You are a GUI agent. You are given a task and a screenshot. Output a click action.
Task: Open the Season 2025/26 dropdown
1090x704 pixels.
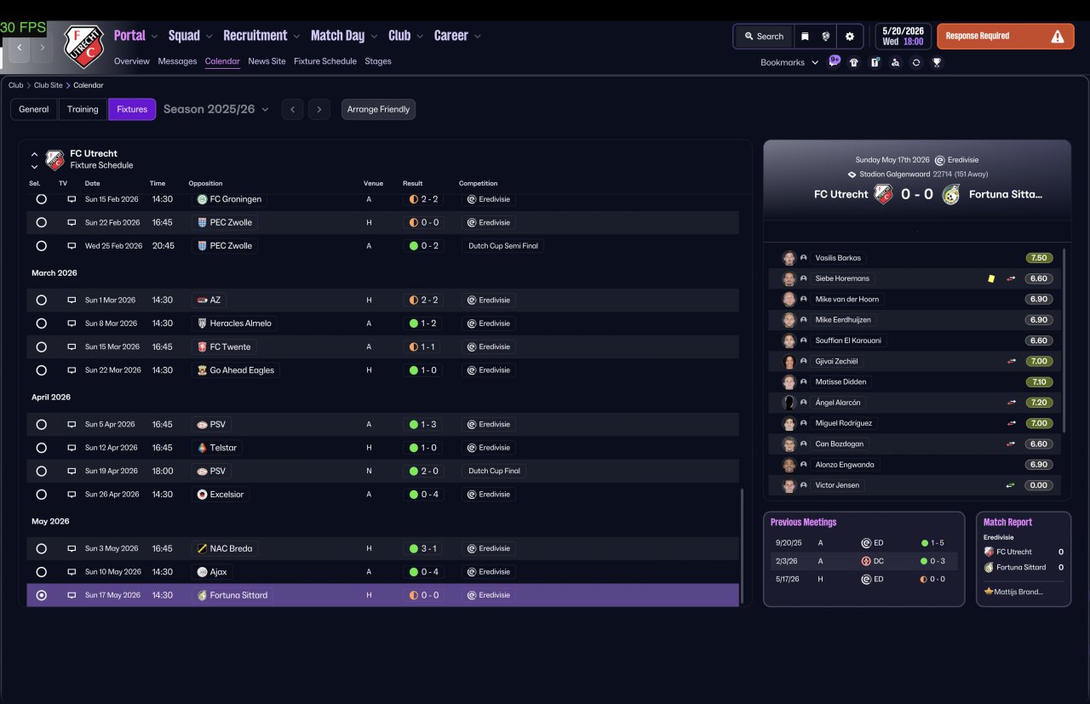[x=216, y=109]
